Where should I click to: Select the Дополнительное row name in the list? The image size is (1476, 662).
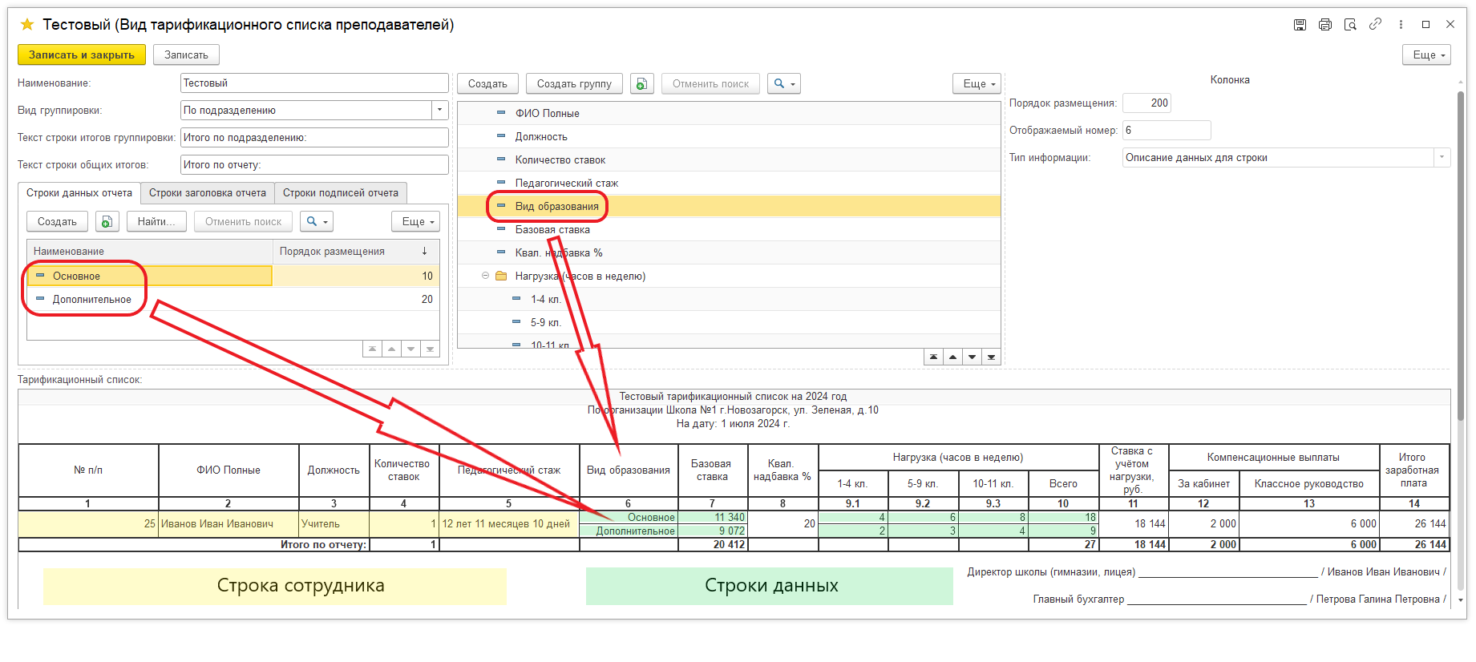92,299
